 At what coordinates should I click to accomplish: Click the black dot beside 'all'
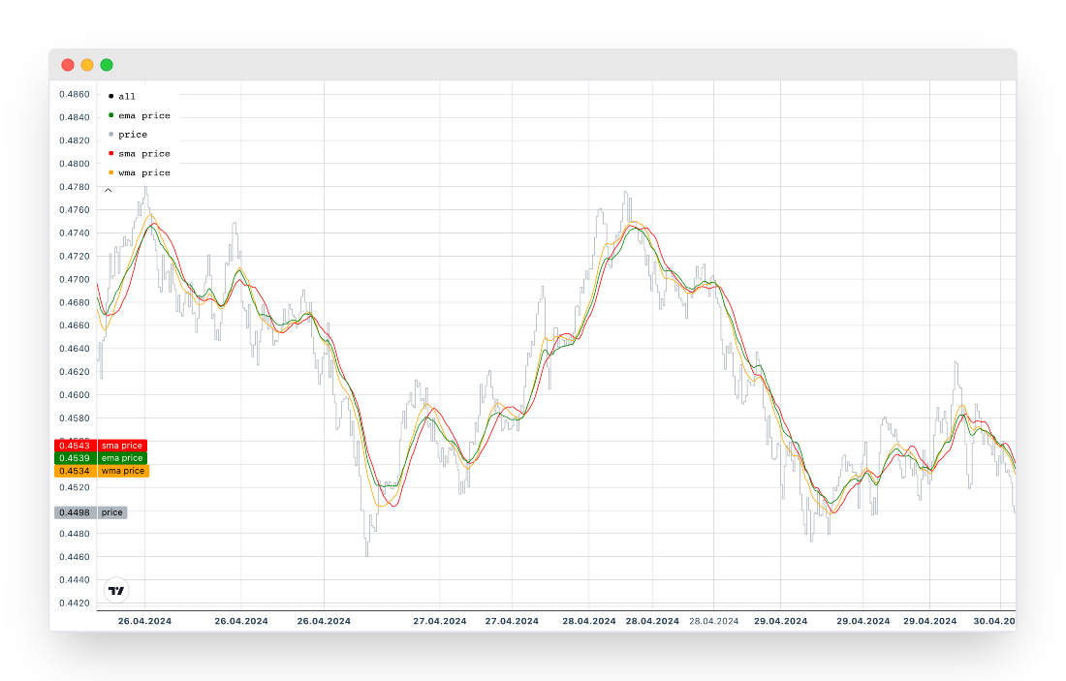[x=110, y=96]
